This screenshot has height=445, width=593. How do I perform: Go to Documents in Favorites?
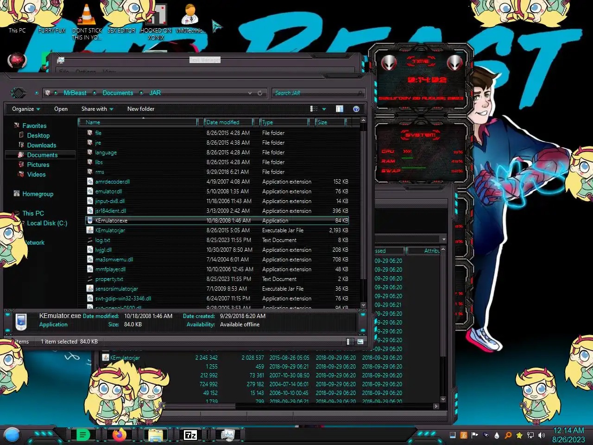tap(42, 155)
